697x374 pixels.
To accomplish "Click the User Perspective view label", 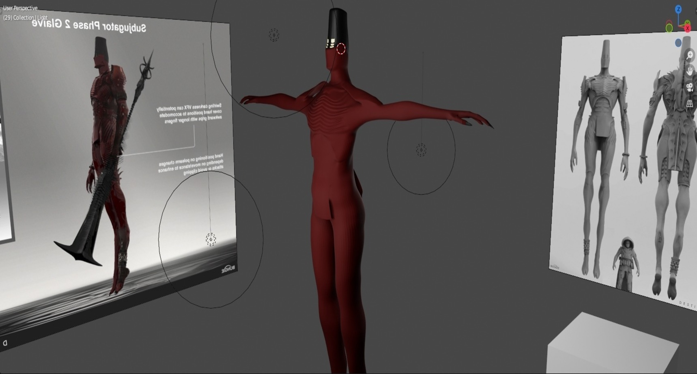I will click(20, 8).
